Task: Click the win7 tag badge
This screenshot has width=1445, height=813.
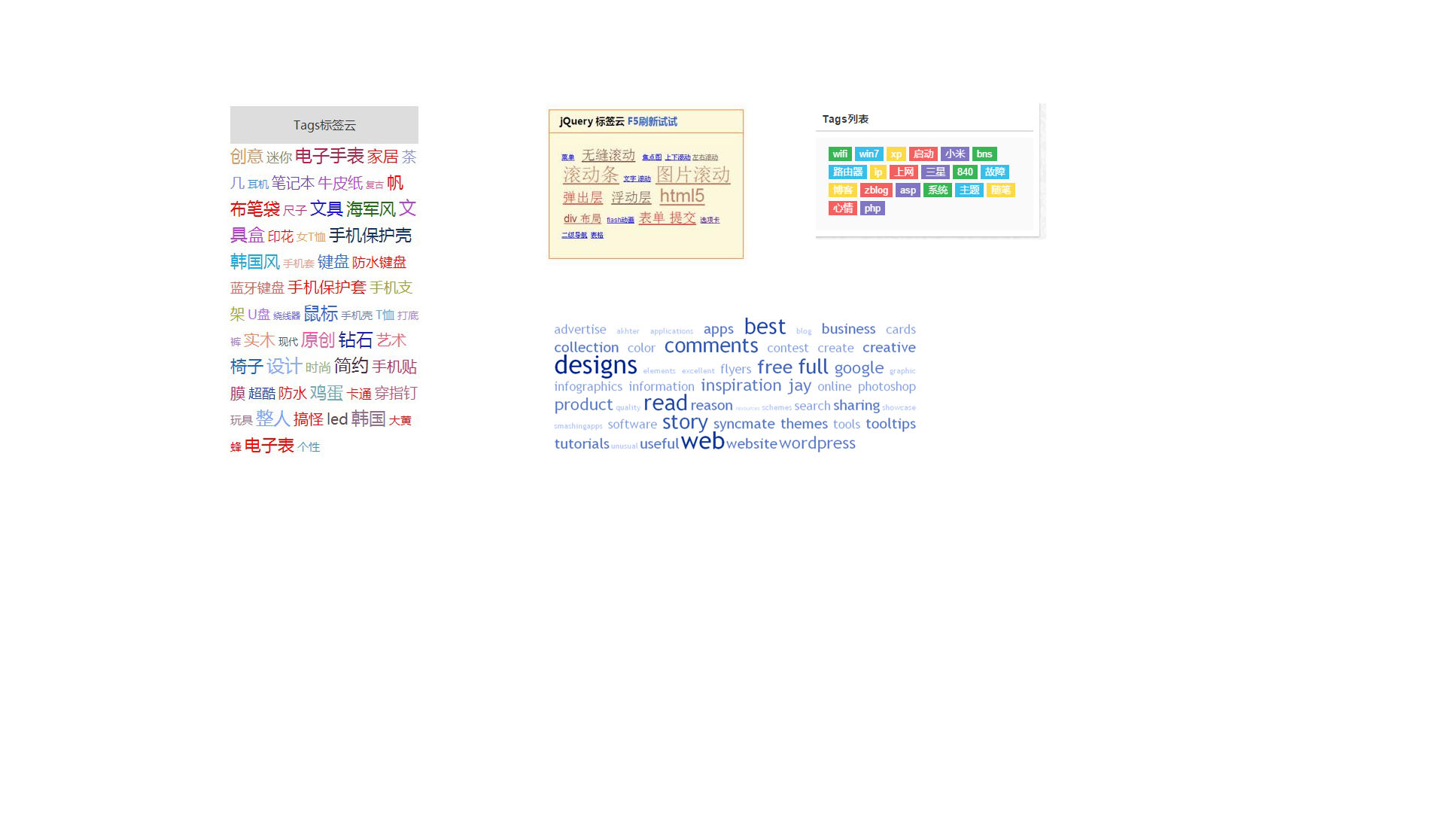Action: pyautogui.click(x=869, y=154)
